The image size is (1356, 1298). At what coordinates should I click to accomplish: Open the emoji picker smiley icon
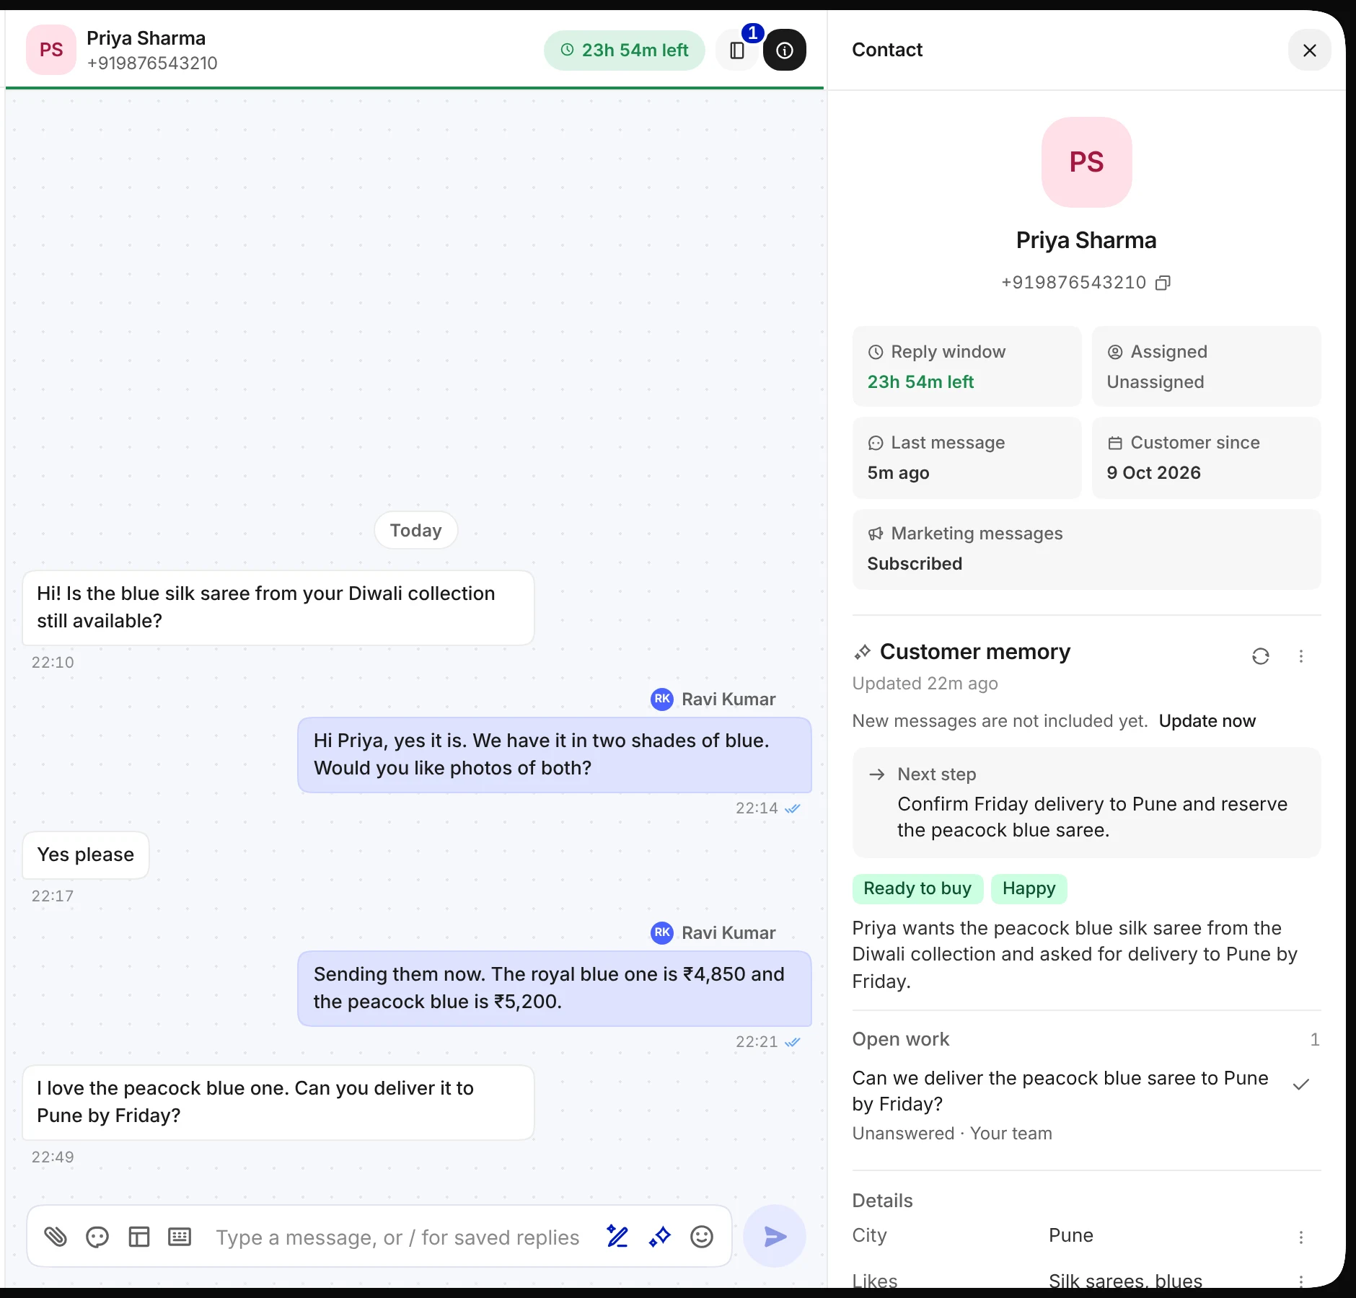(x=701, y=1237)
